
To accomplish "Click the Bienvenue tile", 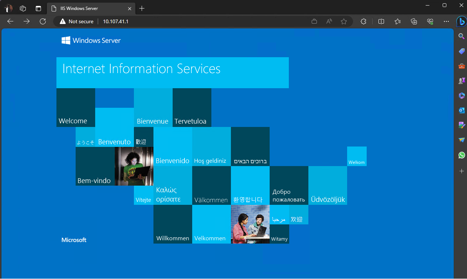I will (x=153, y=107).
